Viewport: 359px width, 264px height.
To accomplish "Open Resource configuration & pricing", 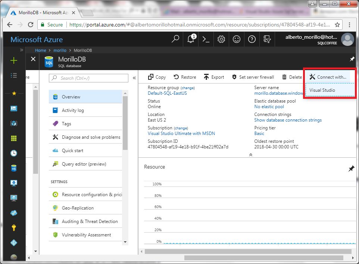I will pos(85,194).
